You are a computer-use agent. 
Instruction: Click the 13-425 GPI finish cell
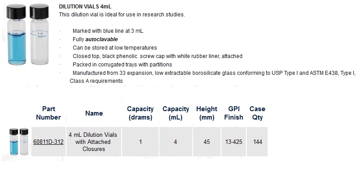tap(233, 142)
